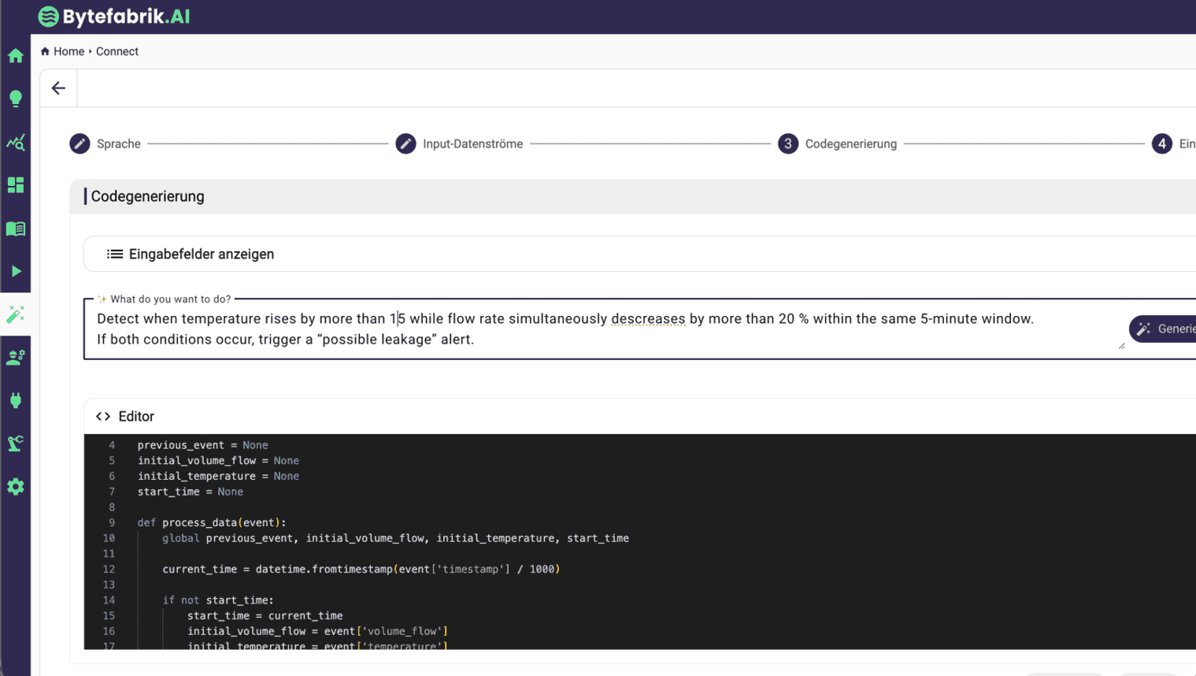Viewport: 1196px width, 676px height.
Task: Click the robot arm sidebar icon
Action: pyautogui.click(x=16, y=444)
